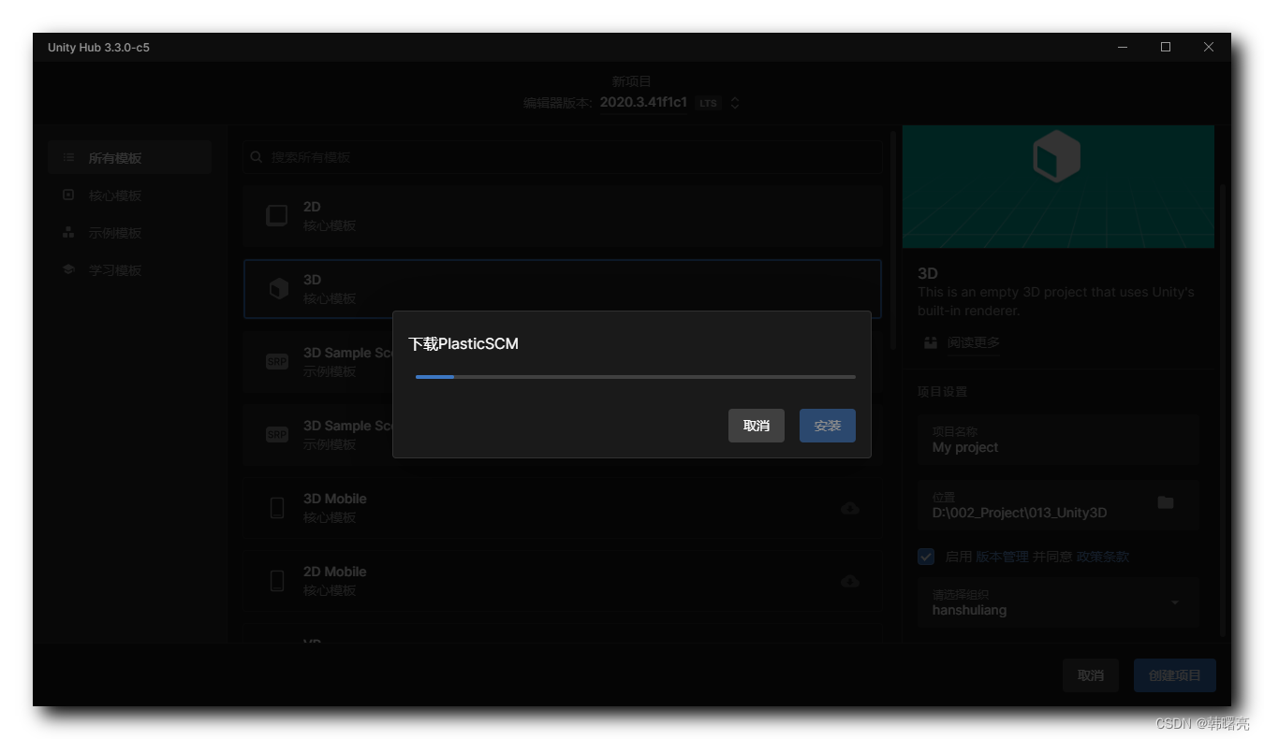Click the learning templates graduation cap icon
This screenshot has width=1264, height=739.
point(68,269)
